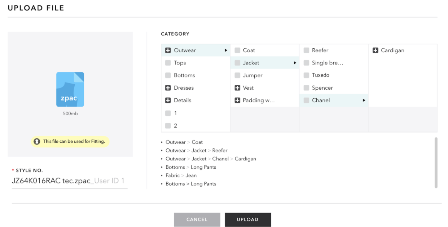Click 'Outwear > Jacket > Reefer' entry
Screen dimensions: 448x227
pos(196,151)
